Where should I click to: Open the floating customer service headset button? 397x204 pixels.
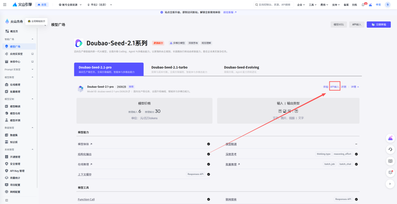pos(390,150)
